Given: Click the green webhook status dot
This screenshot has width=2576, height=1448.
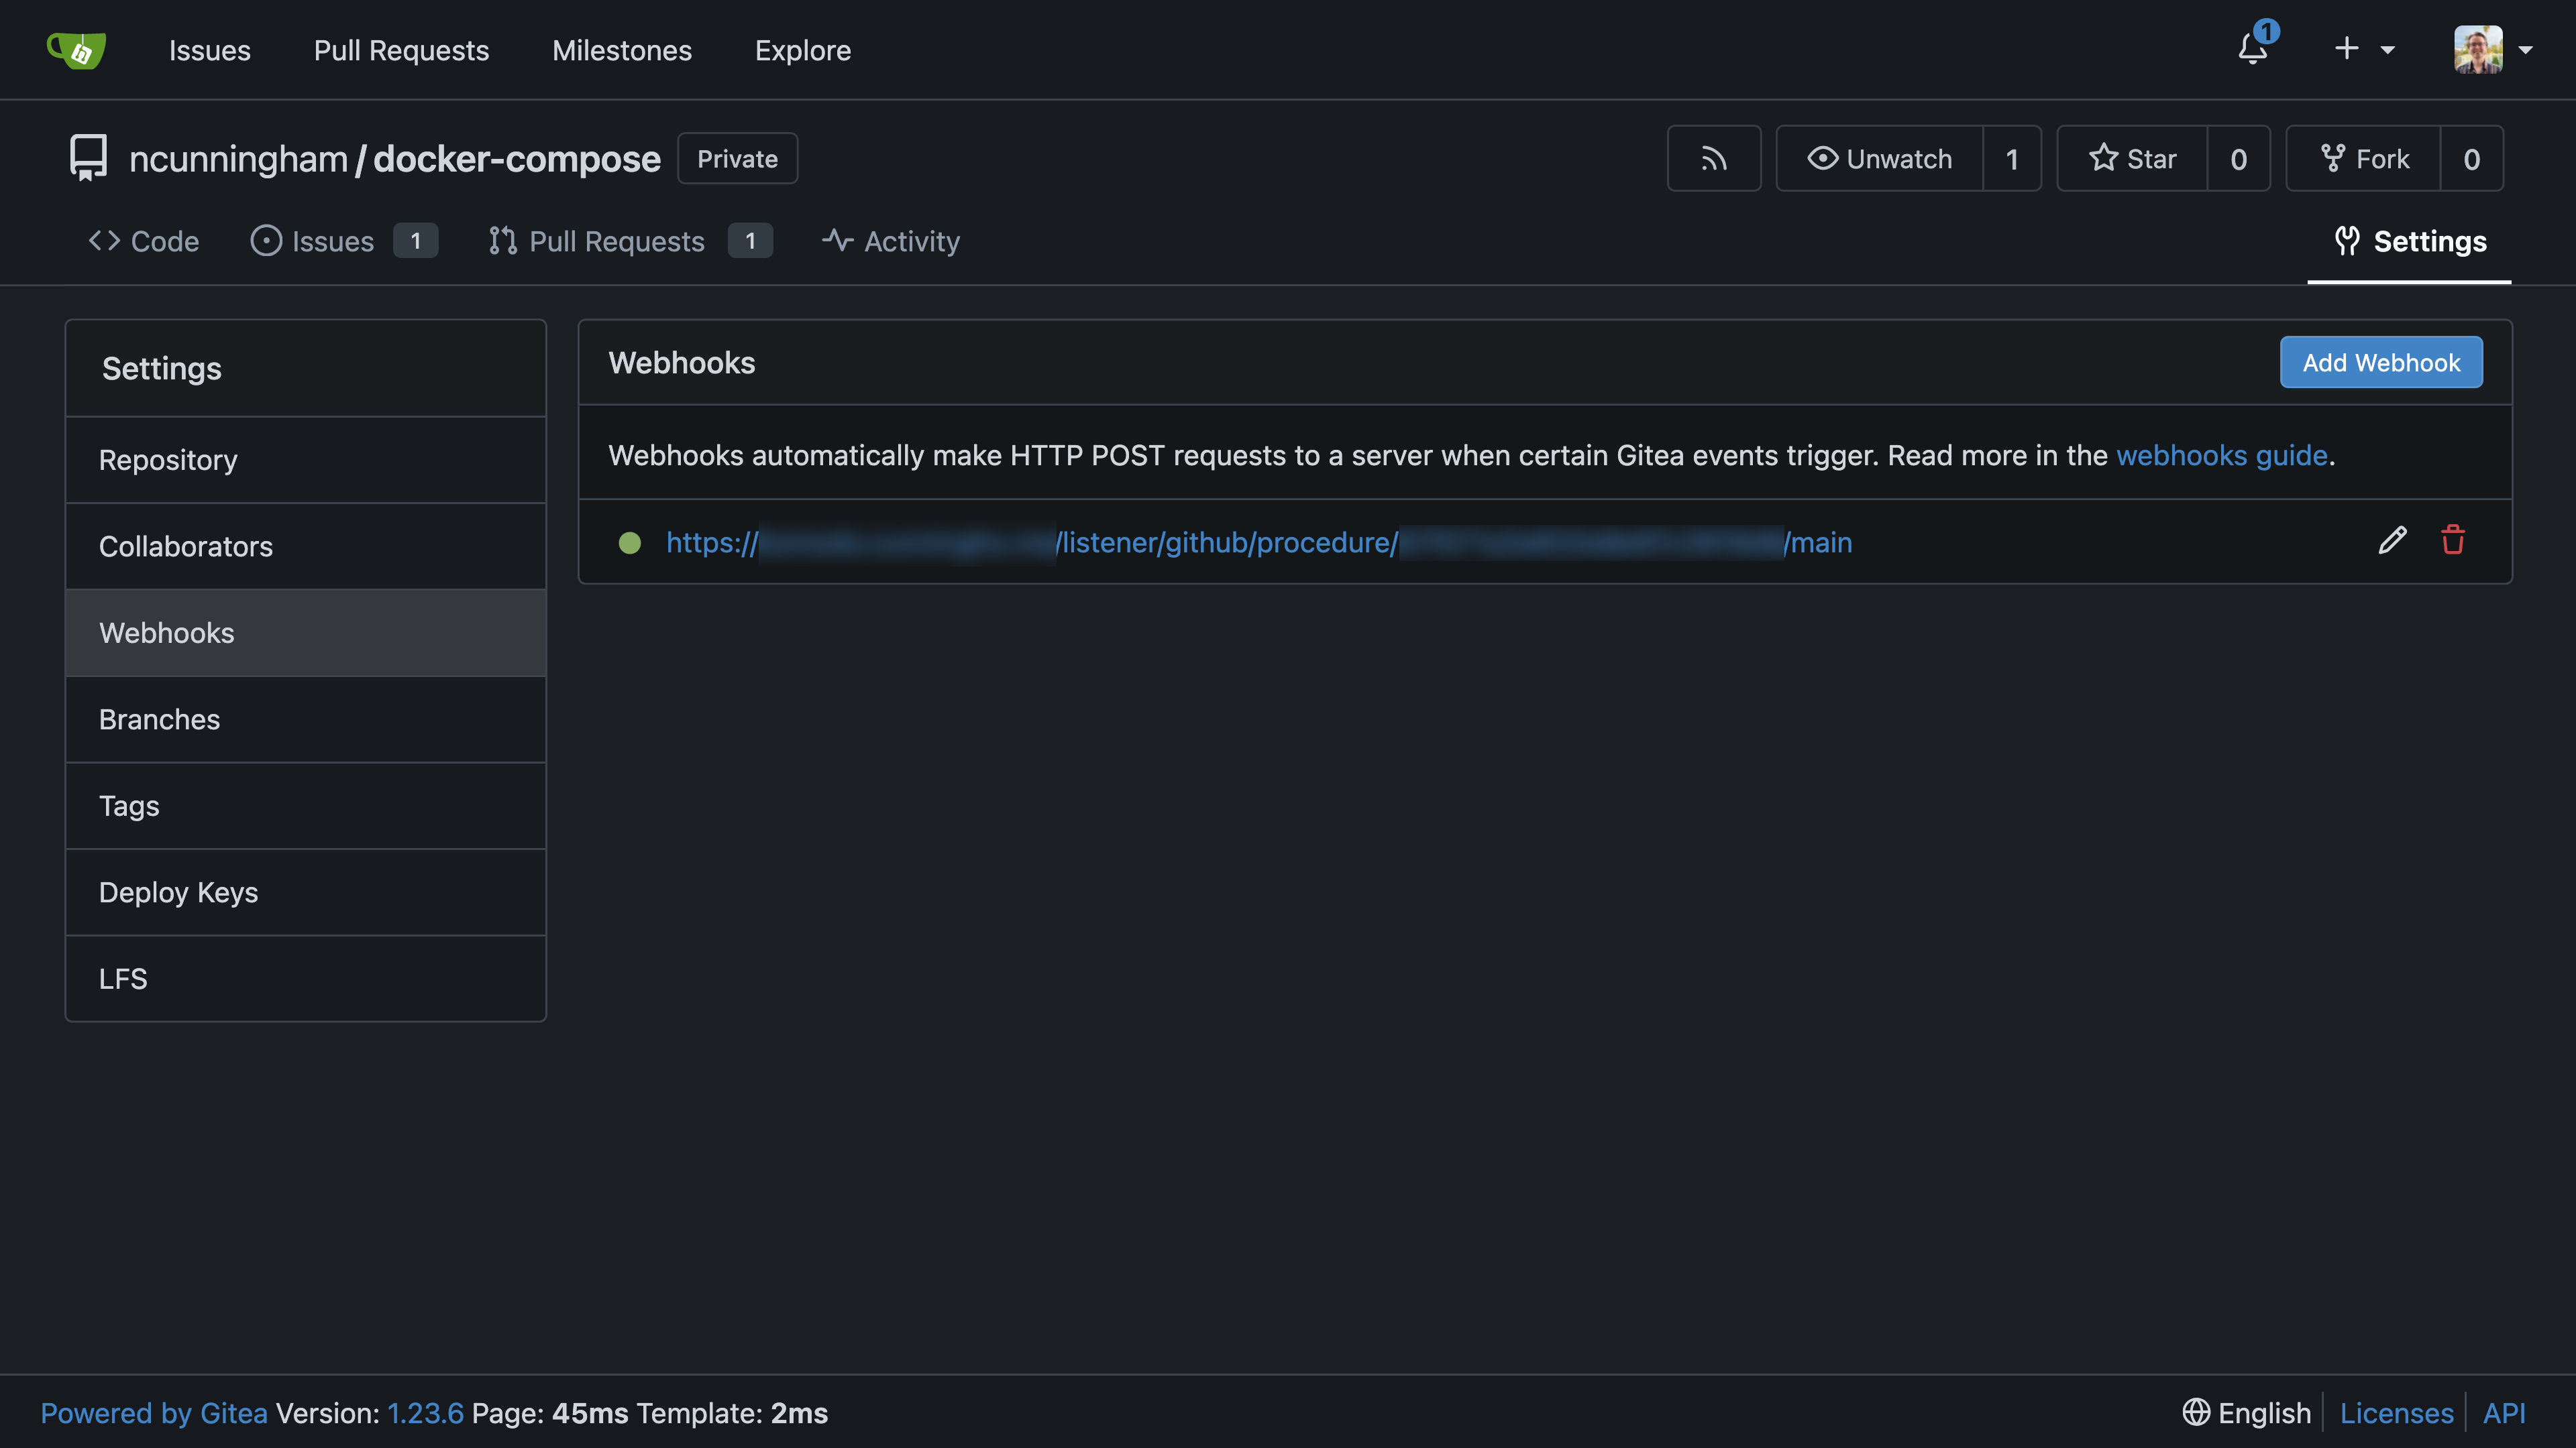Looking at the screenshot, I should [629, 542].
